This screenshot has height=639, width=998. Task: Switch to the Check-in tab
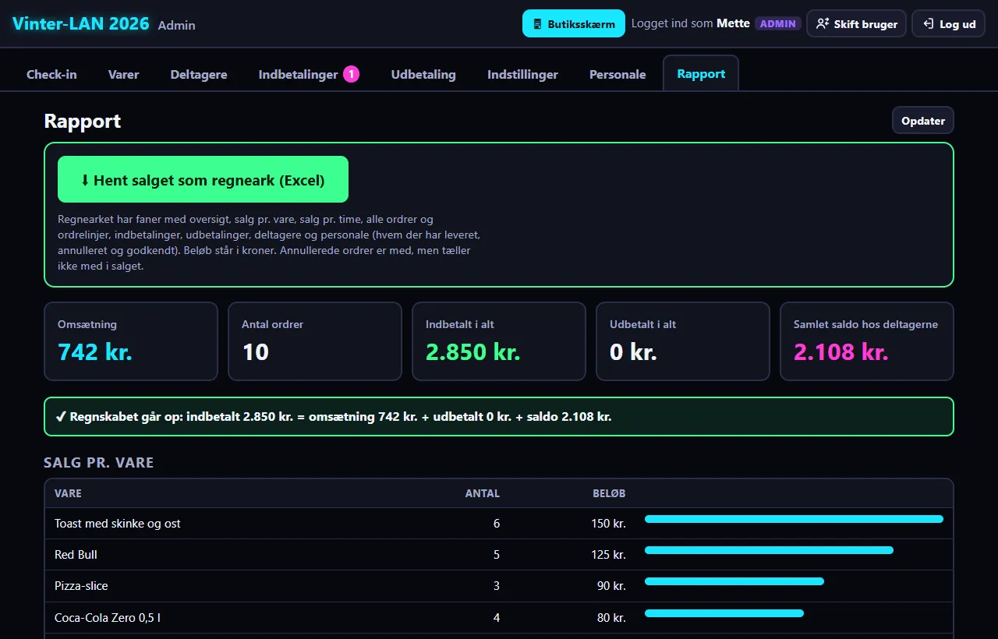[51, 74]
